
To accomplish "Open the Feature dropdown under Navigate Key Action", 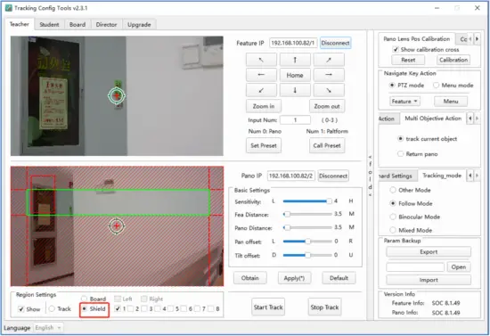I will pos(404,102).
